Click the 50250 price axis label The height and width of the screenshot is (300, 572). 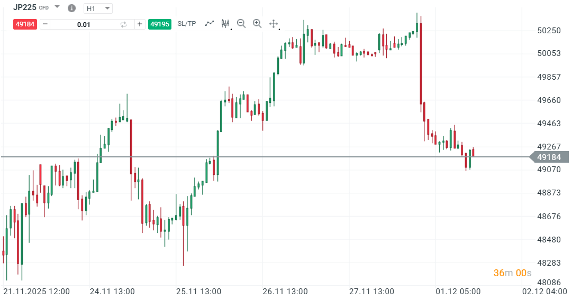coord(549,31)
